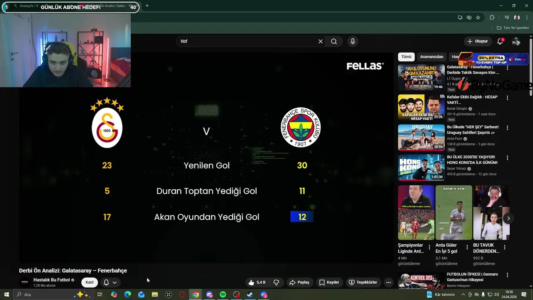
Task: Open Uruguay video thumbnail
Action: [421, 137]
